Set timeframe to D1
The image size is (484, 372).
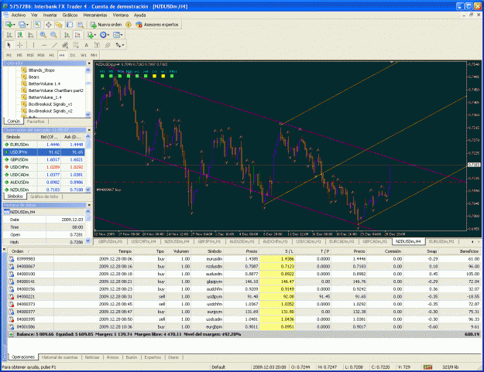(73, 55)
